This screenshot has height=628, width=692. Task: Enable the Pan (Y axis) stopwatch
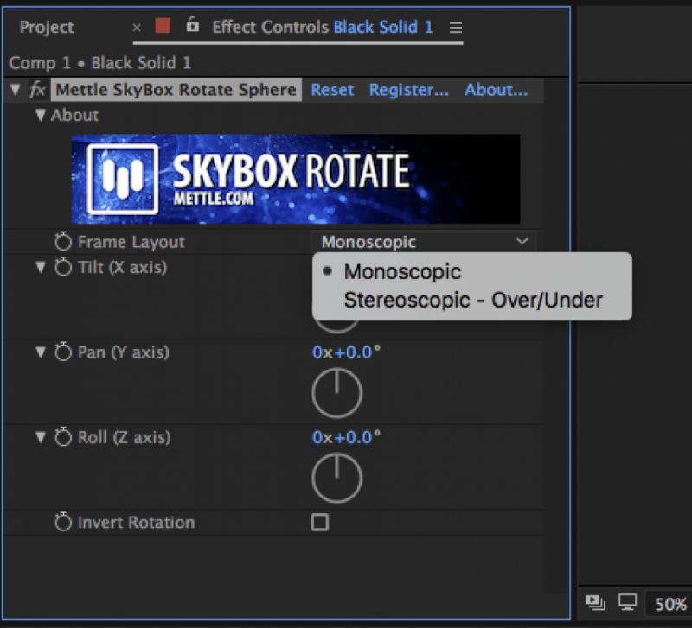pos(63,352)
